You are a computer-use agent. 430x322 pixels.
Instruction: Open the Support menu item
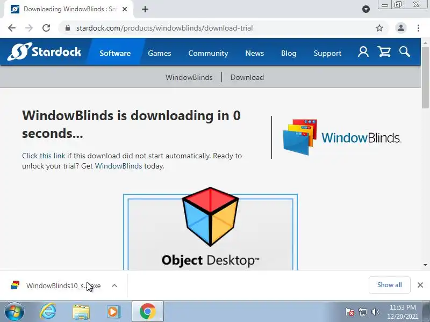pos(327,53)
